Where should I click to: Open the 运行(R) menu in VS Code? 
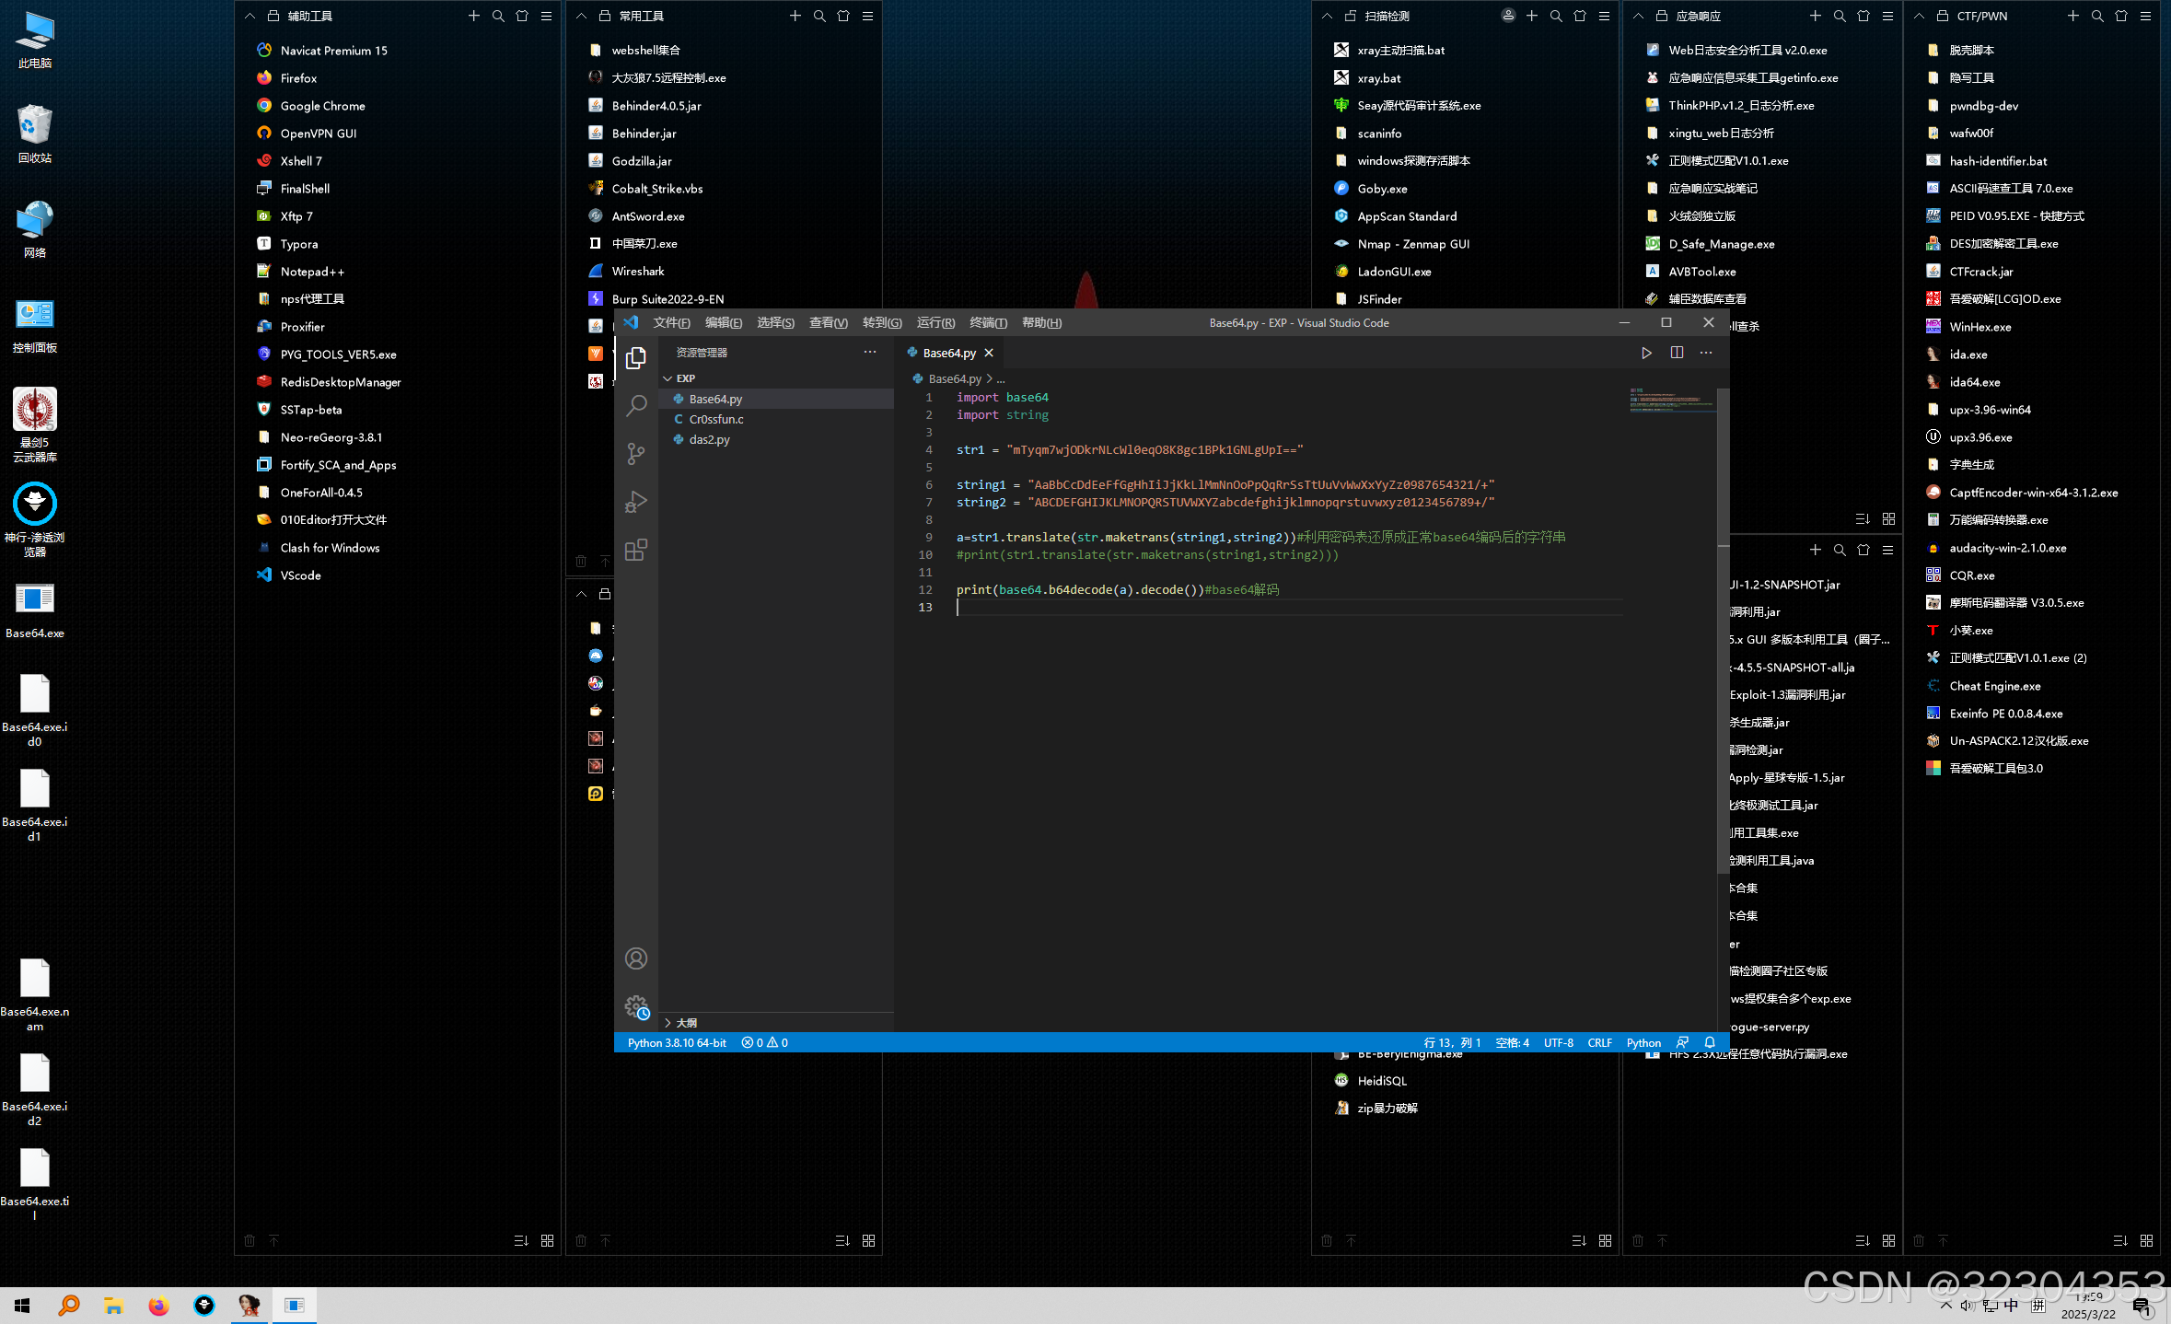[935, 322]
